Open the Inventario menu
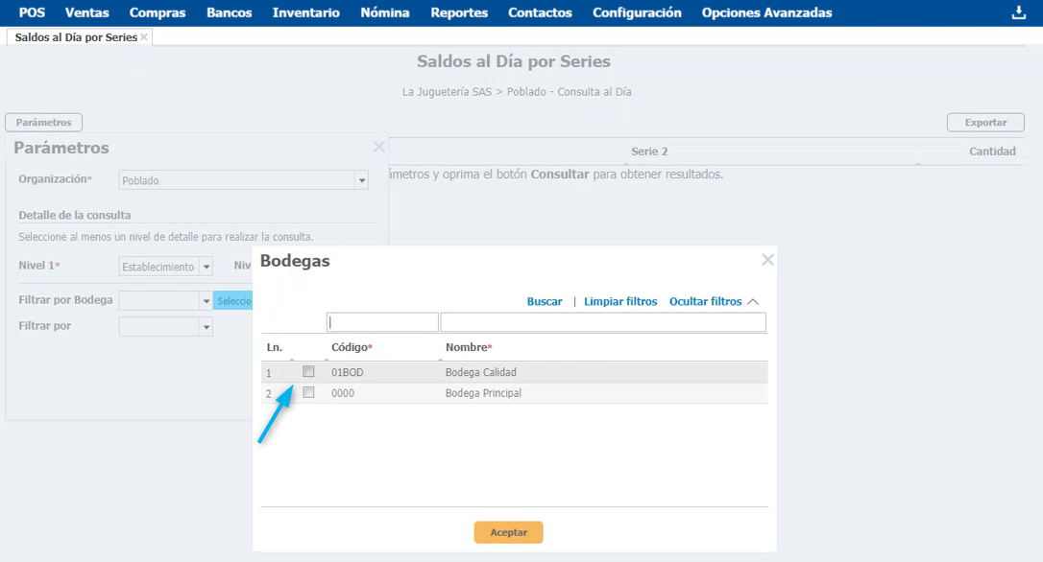Image resolution: width=1043 pixels, height=562 pixels. pos(305,12)
